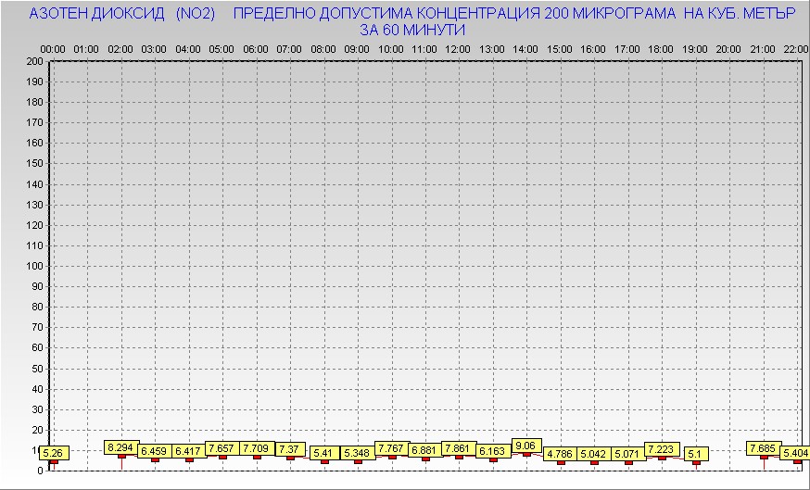The image size is (810, 490).
Task: Click the 4.786 data label
Action: coord(561,455)
